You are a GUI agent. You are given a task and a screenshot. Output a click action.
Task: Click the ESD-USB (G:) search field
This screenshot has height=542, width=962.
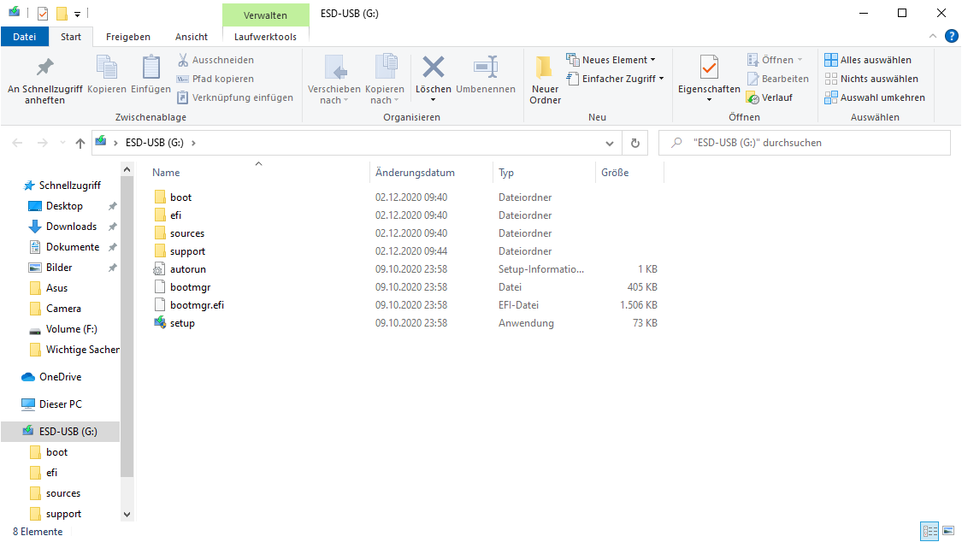click(805, 143)
